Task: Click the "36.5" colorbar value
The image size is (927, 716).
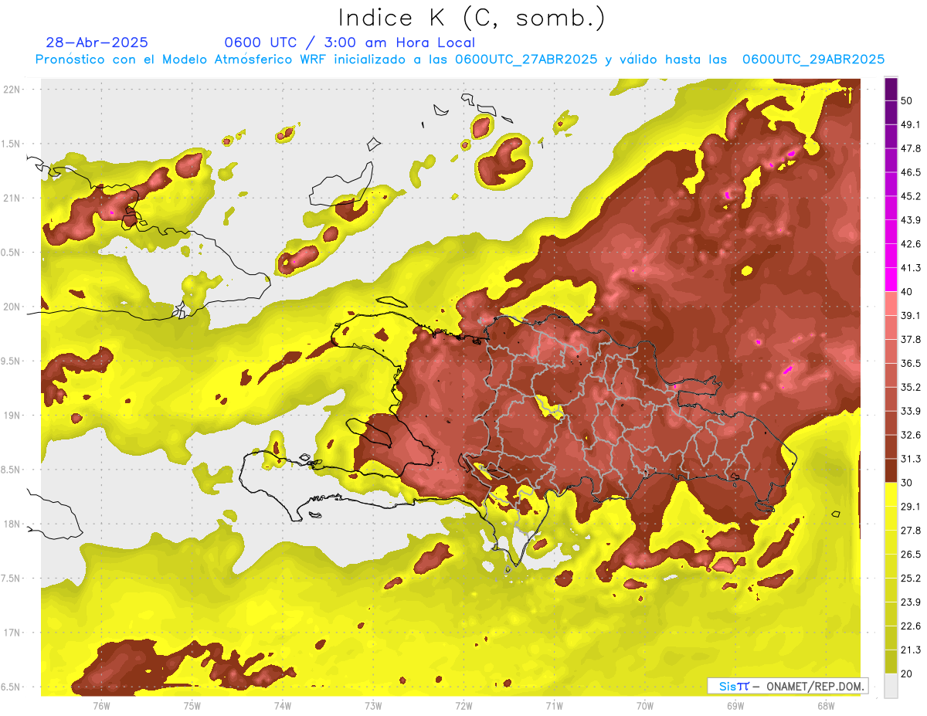Action: pos(911,363)
